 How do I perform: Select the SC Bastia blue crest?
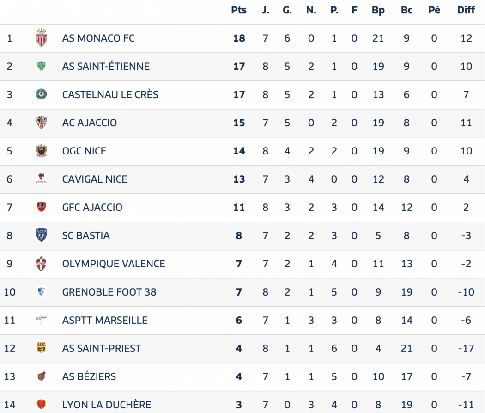(x=42, y=235)
